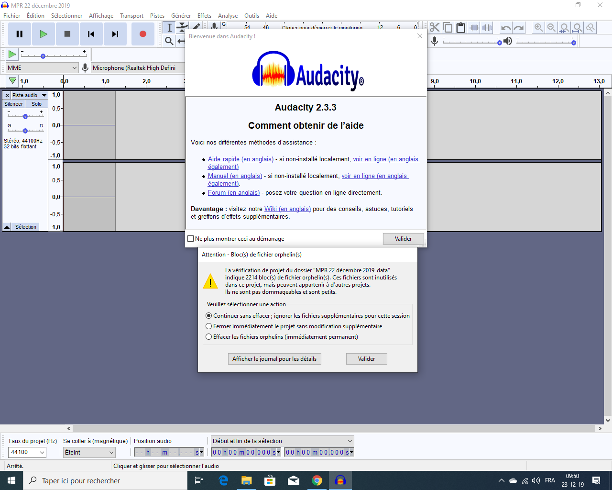Open the 'Forum (en anglais)' link

tap(234, 193)
